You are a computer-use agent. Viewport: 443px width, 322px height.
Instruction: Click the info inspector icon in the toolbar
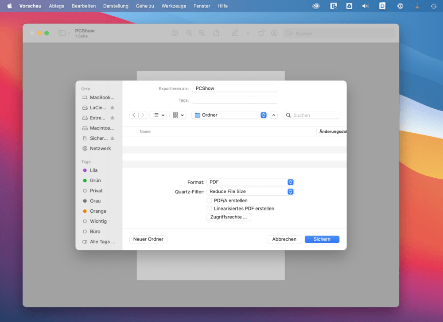(175, 33)
